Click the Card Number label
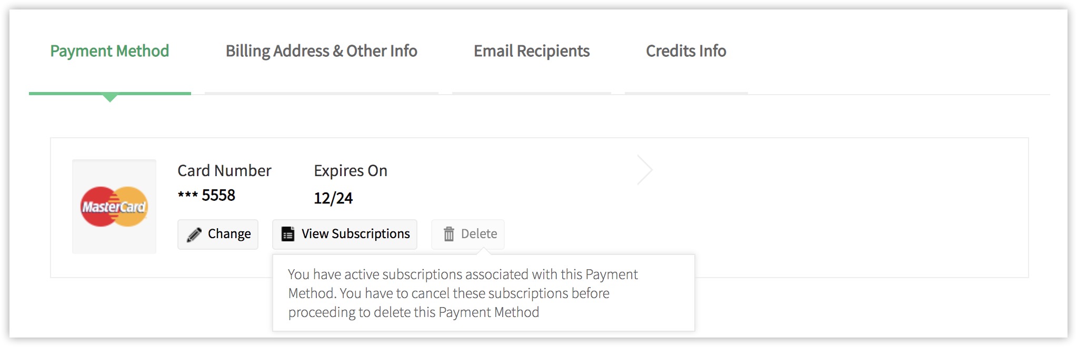 [x=224, y=171]
